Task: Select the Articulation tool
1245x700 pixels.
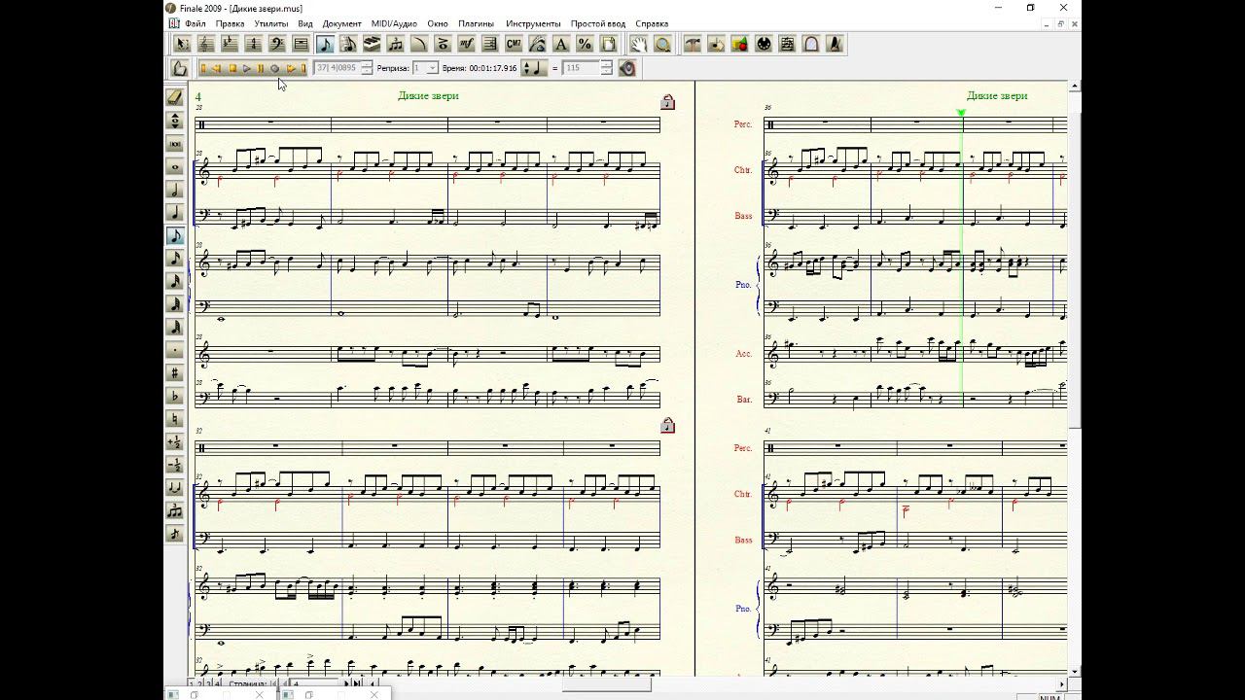Action: click(x=443, y=44)
